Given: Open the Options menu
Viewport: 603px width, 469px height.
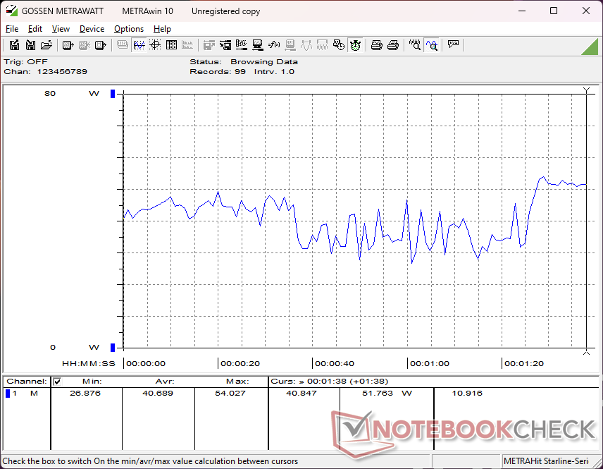Looking at the screenshot, I should pyautogui.click(x=129, y=29).
